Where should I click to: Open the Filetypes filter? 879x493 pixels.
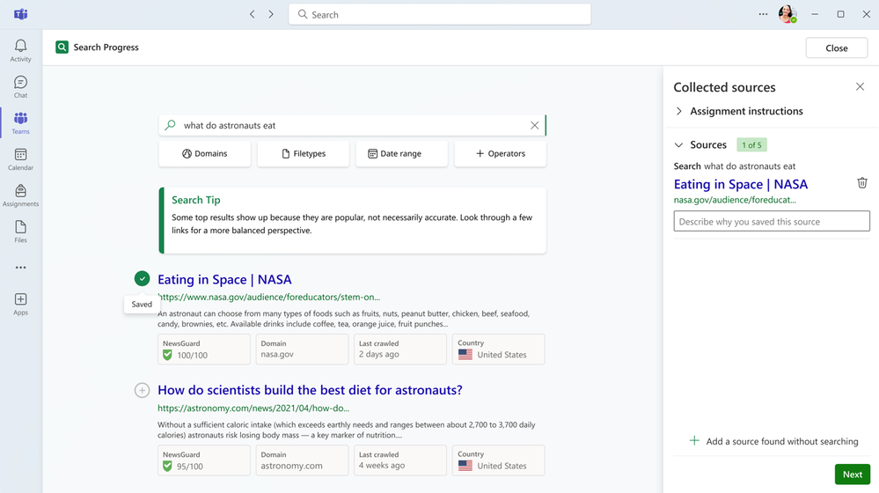click(x=304, y=154)
